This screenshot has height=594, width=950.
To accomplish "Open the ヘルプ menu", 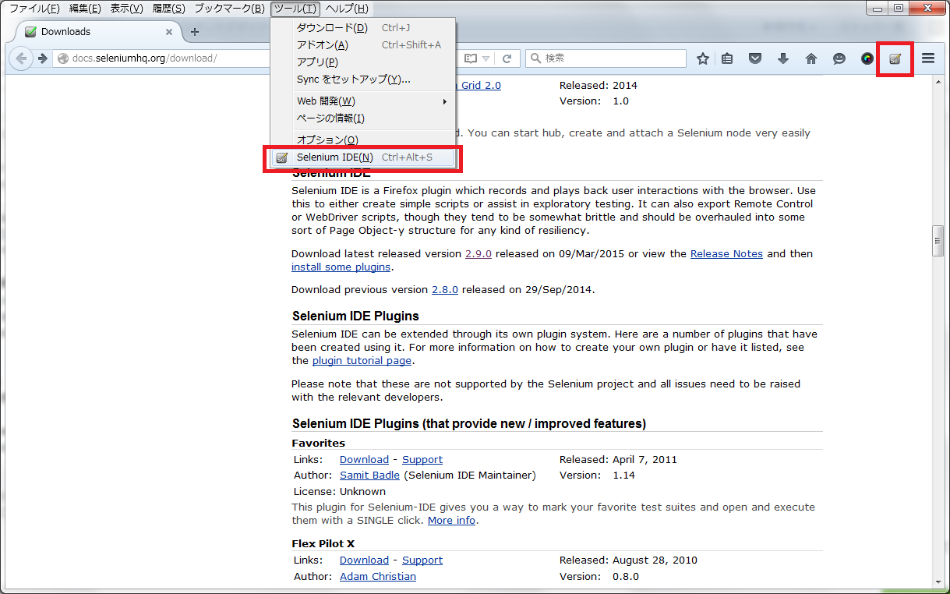I will pos(347,9).
